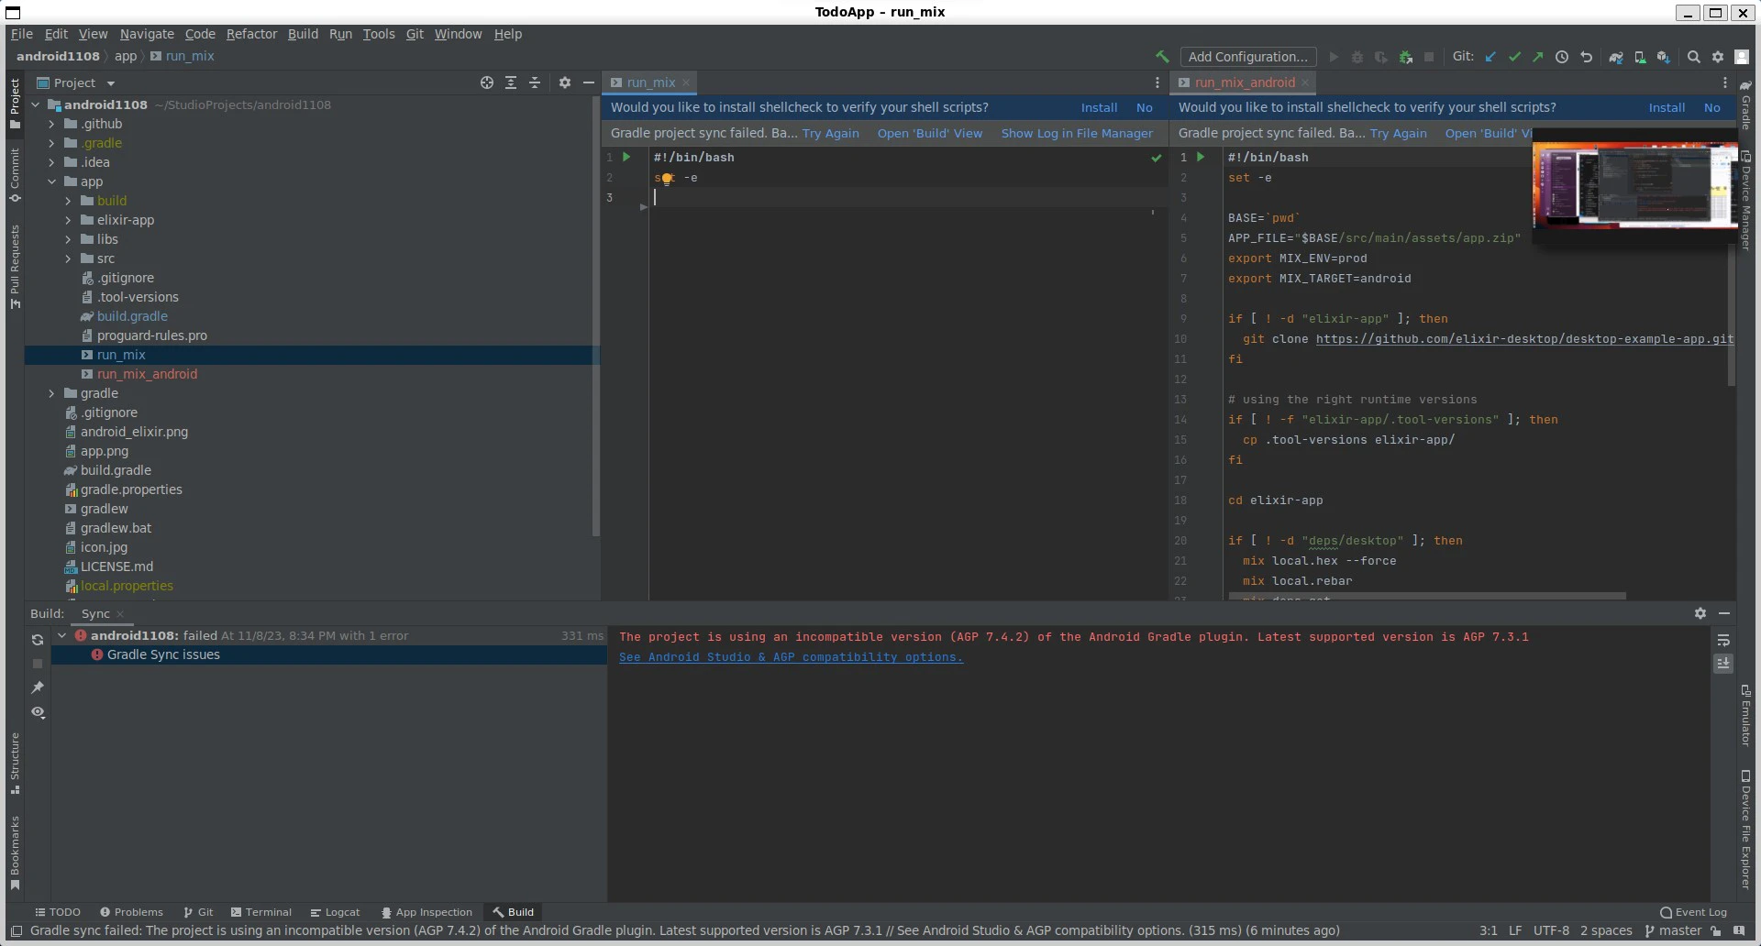1761x946 pixels.
Task: Click Expand All in Project panel
Action: (x=511, y=82)
